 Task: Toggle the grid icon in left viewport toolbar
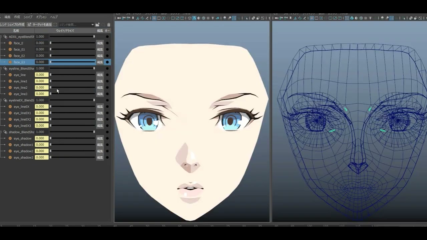pos(154,18)
